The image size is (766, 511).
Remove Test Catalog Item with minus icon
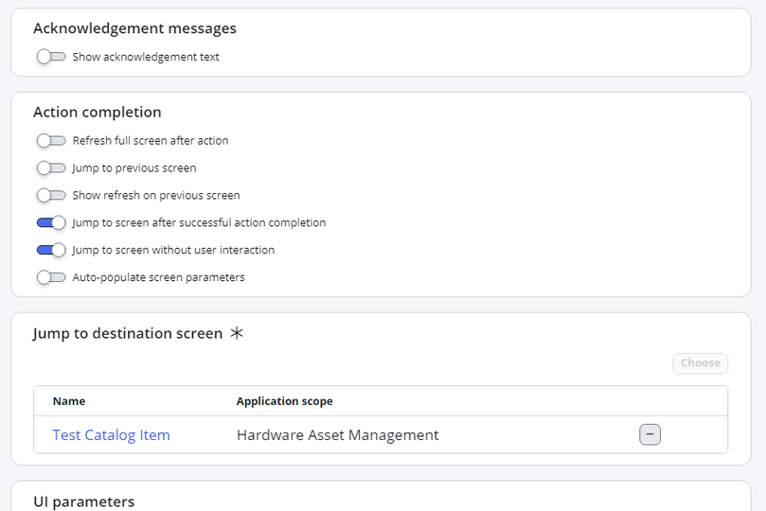tap(650, 434)
